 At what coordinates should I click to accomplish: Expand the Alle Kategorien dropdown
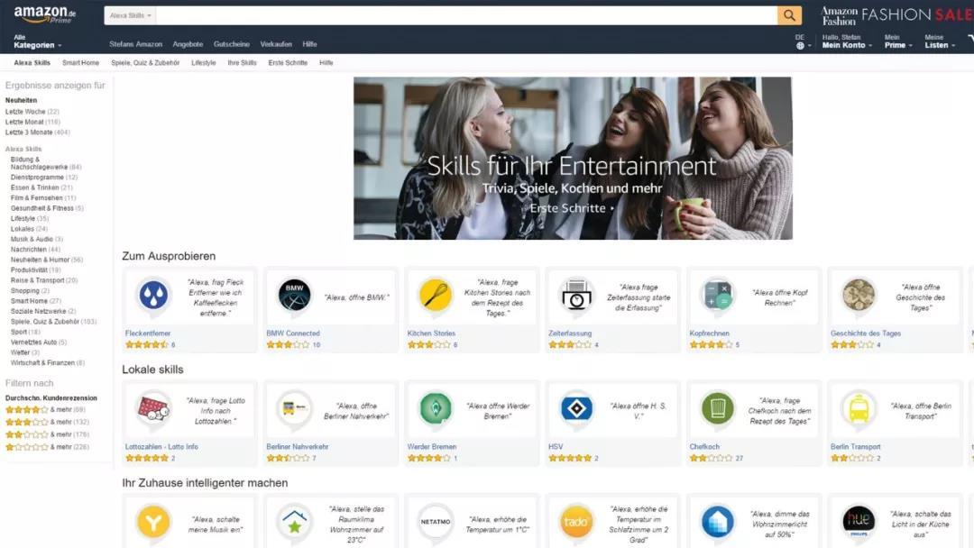pos(37,41)
